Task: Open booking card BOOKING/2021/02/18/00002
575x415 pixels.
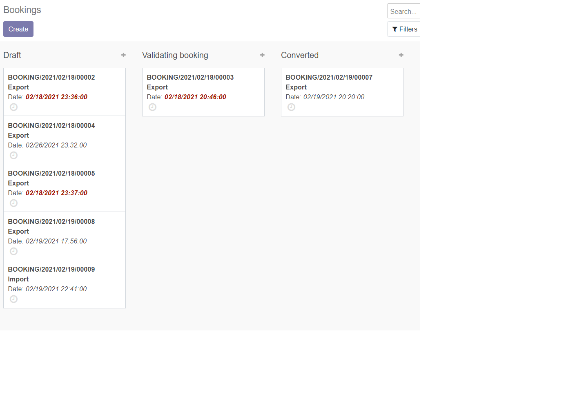Action: click(51, 78)
